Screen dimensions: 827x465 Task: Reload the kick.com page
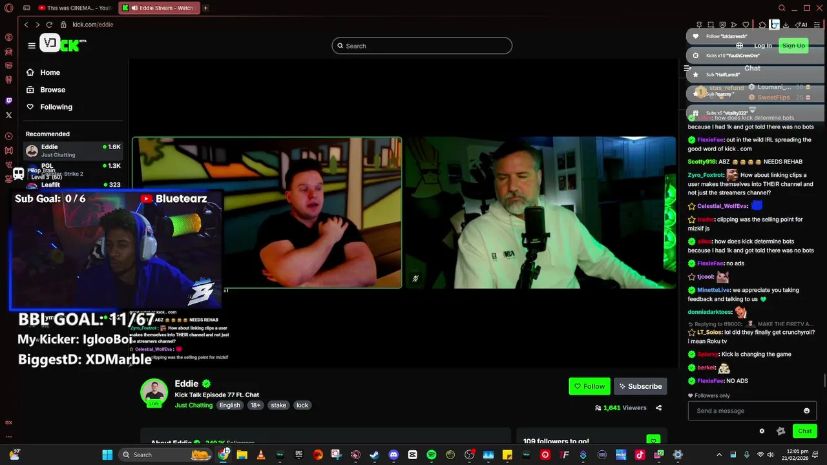coord(49,25)
